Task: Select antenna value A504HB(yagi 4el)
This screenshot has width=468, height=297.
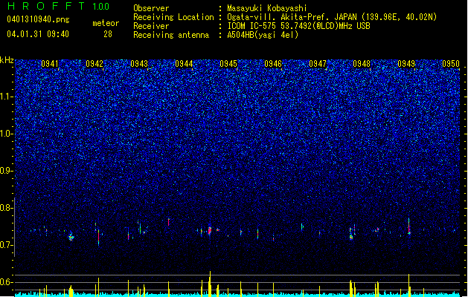Action: pyautogui.click(x=263, y=35)
